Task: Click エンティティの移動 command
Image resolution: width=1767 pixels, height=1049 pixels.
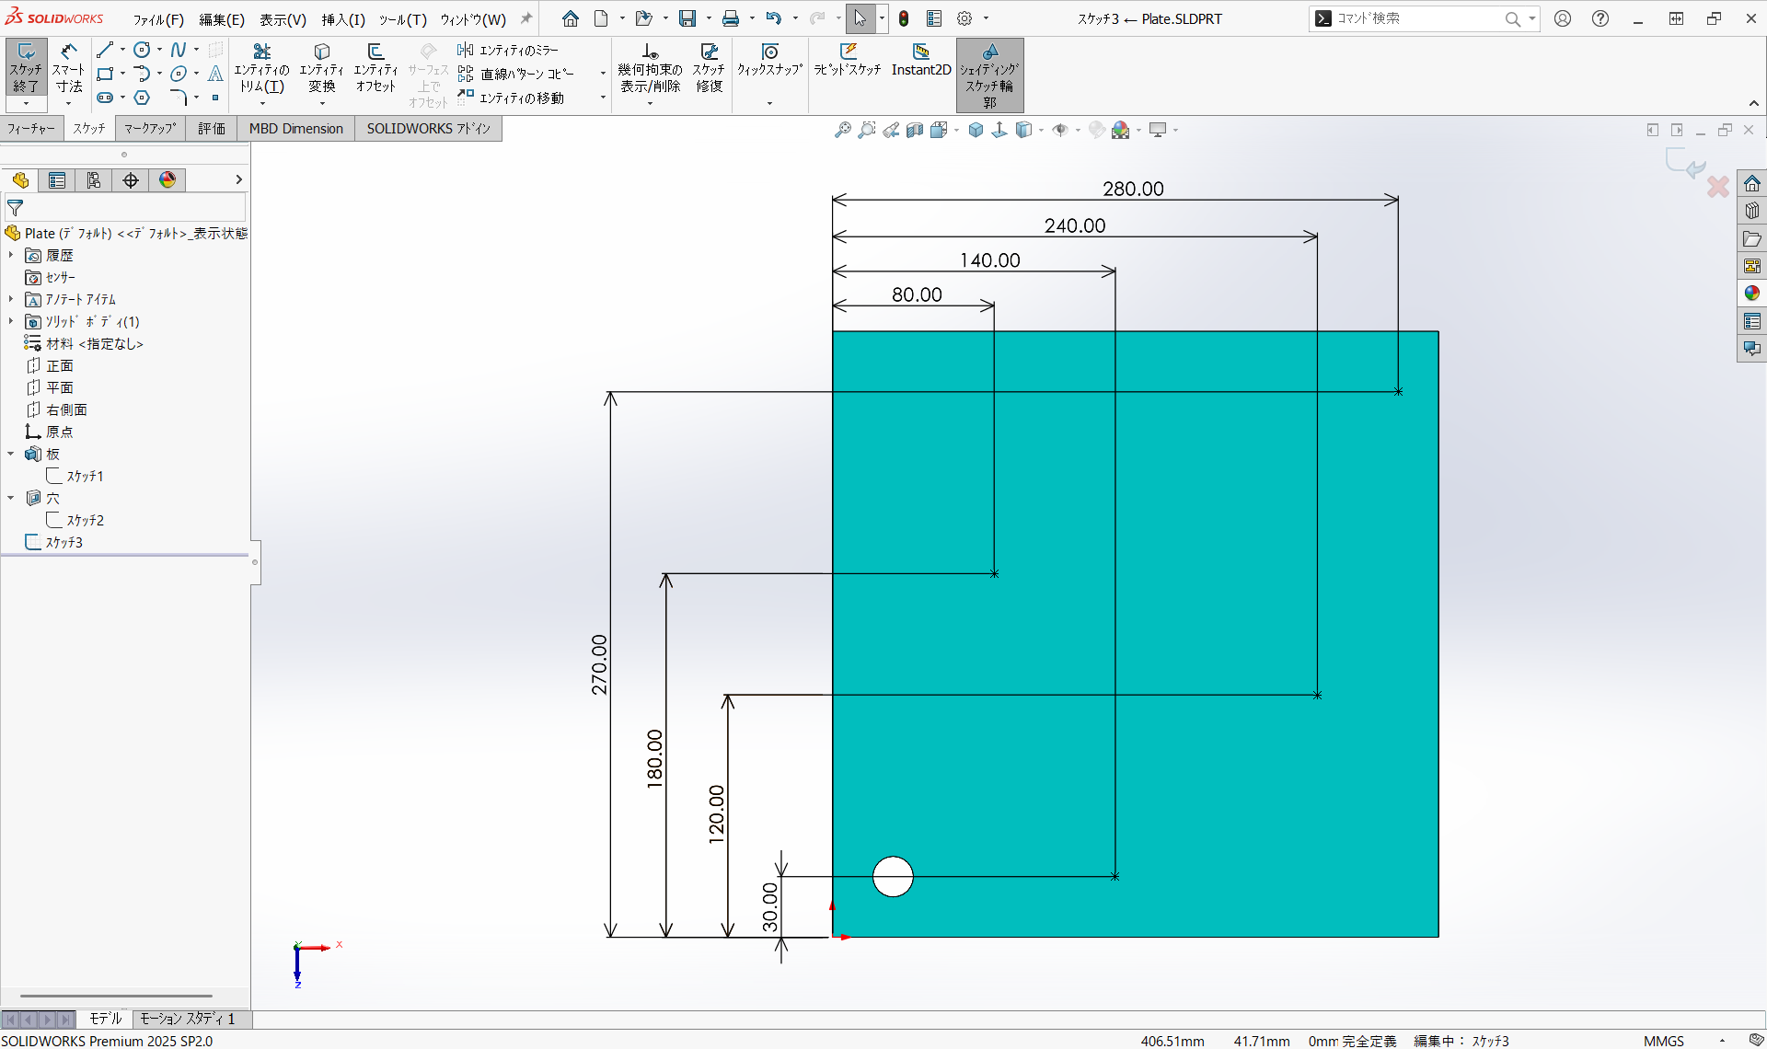Action: click(511, 98)
